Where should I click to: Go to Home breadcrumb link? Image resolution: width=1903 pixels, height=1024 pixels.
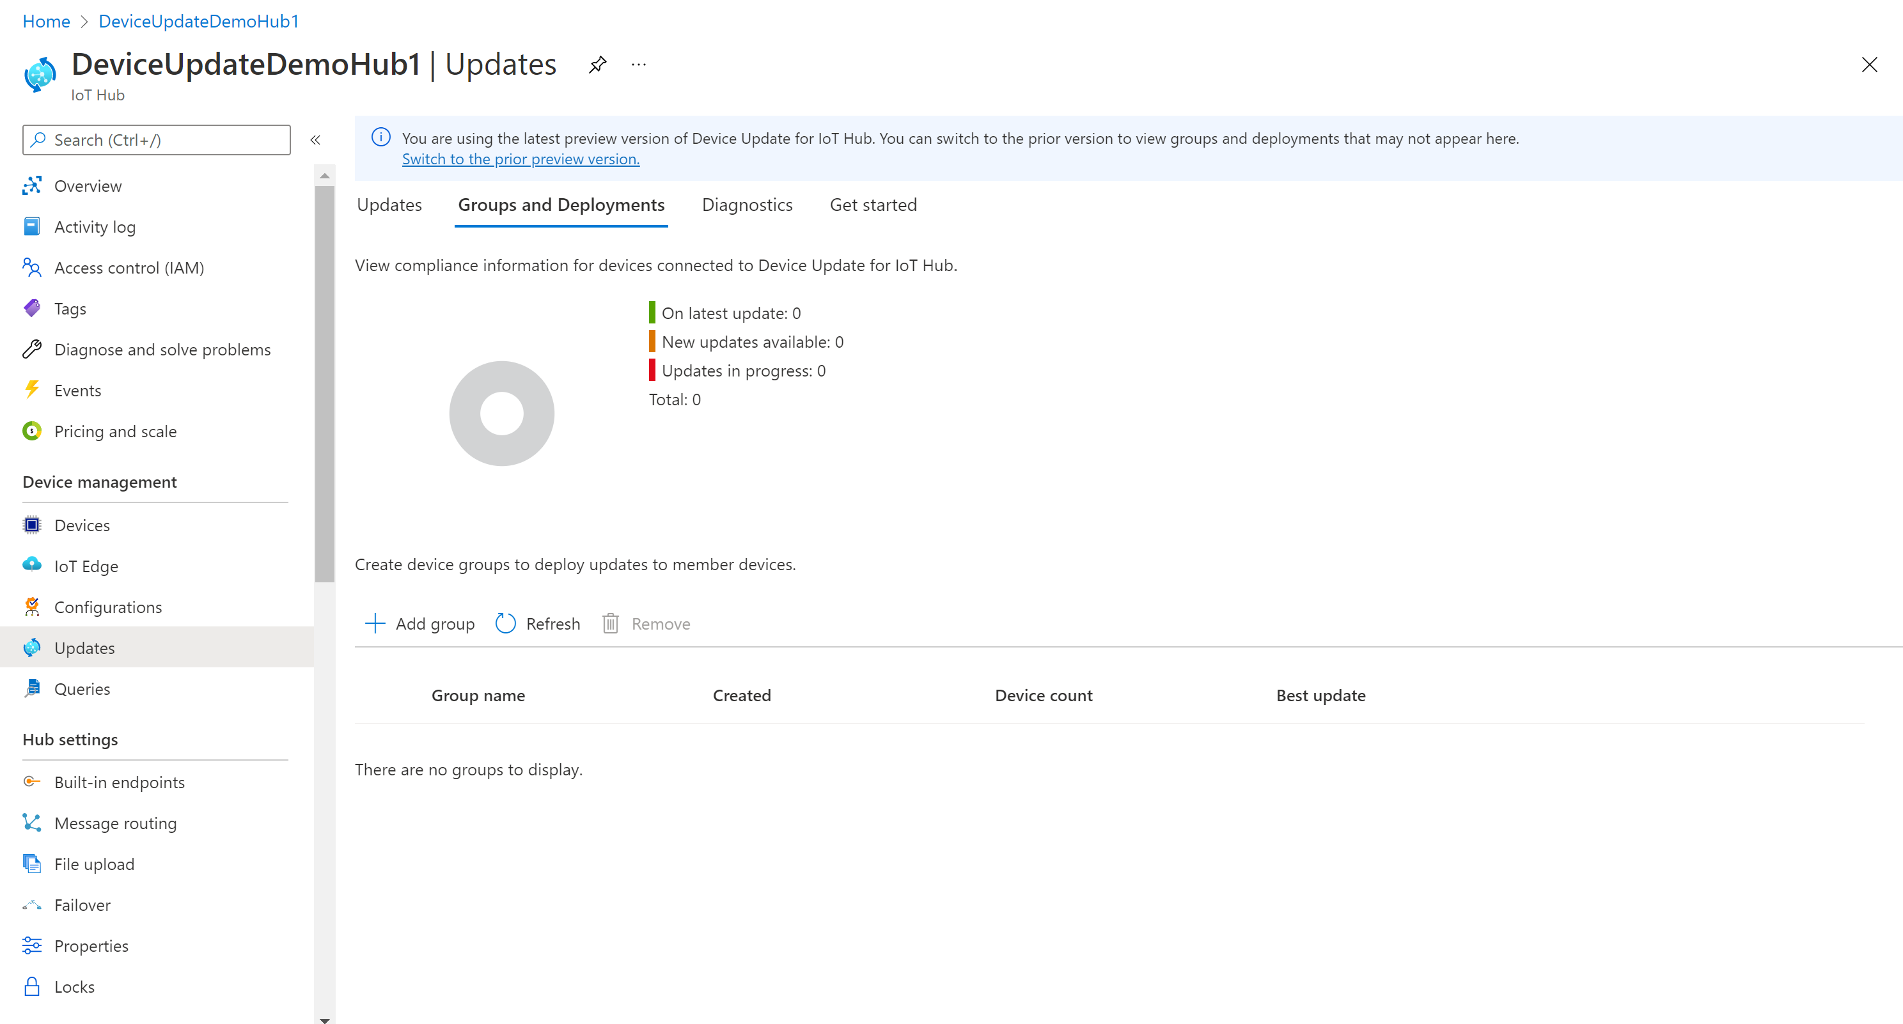point(46,20)
